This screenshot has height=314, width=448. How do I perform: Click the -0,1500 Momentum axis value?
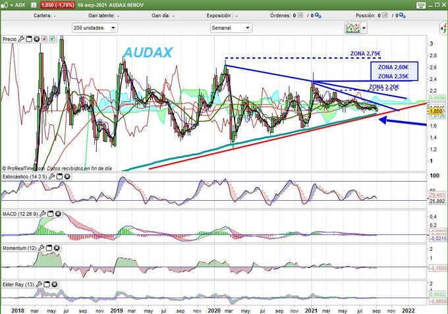pos(437,268)
